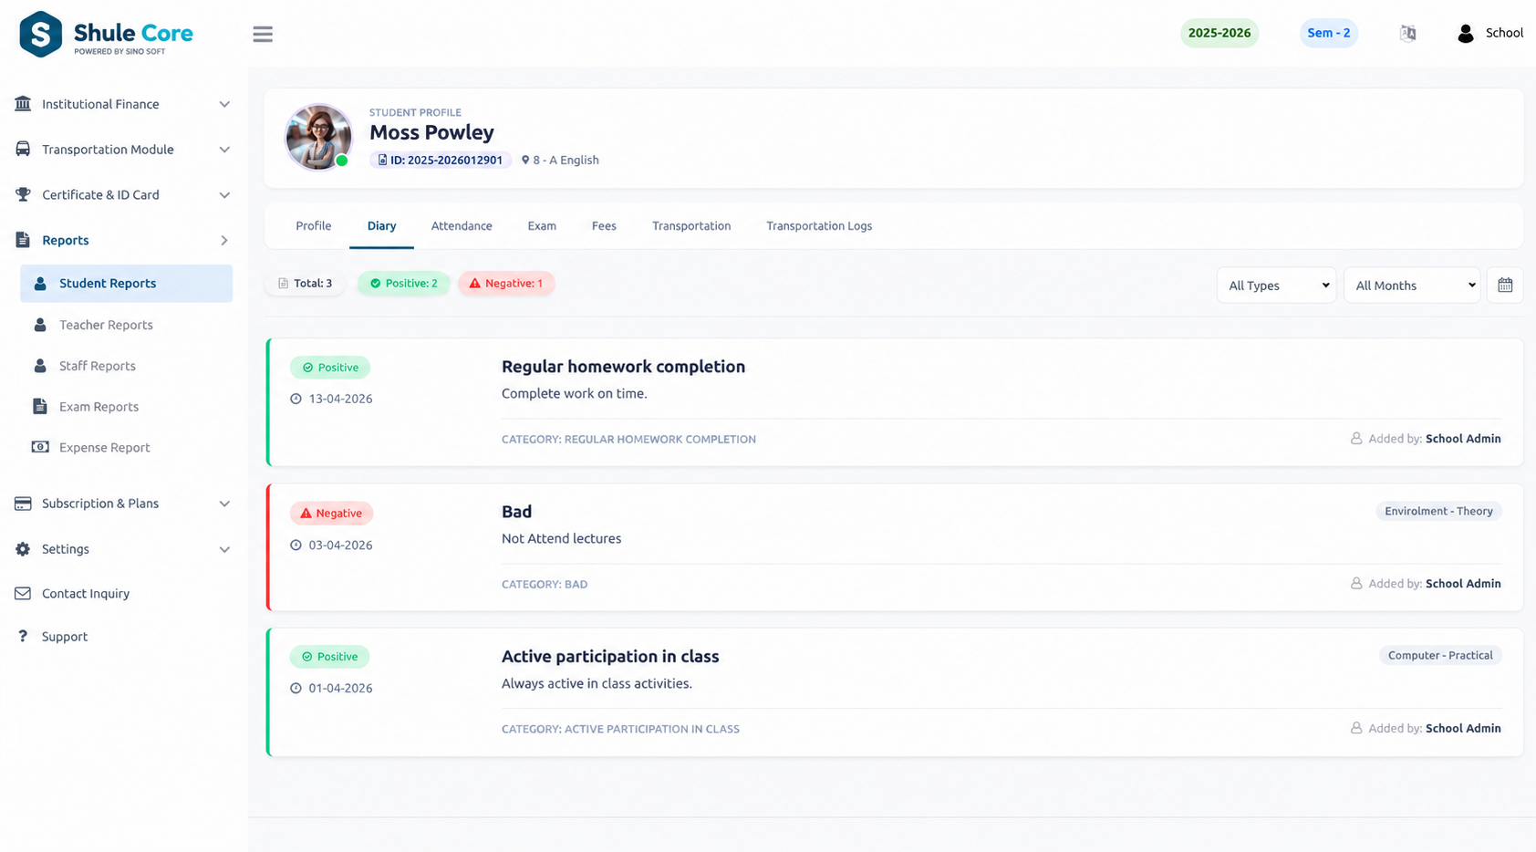Switch to the Transportation tab
The image size is (1536, 852).
coord(691,226)
